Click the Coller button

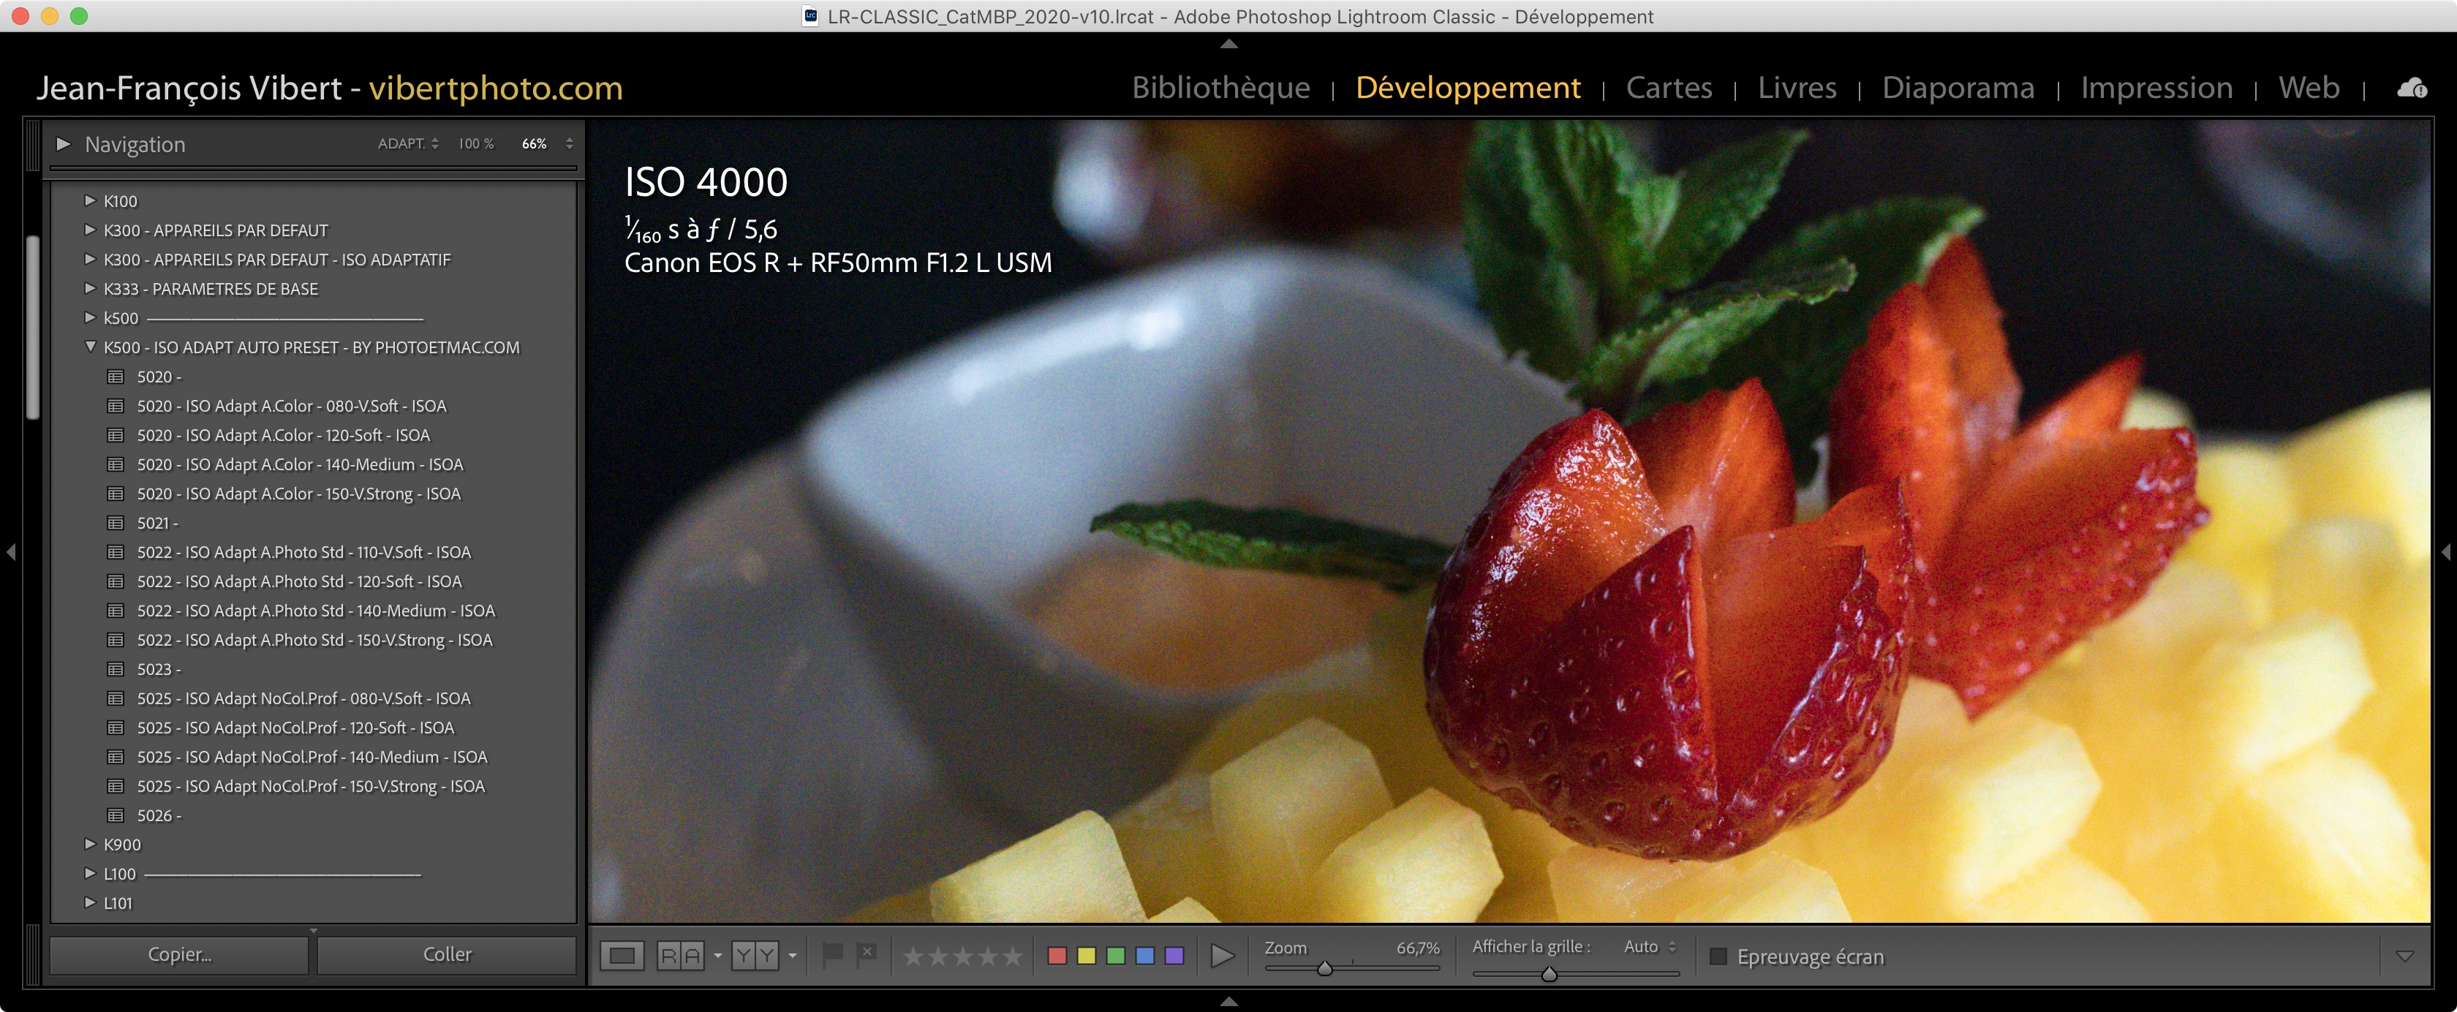(446, 954)
